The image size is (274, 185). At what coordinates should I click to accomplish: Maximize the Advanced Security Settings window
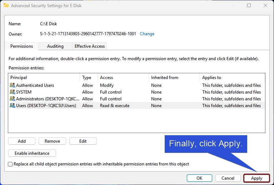(249, 5)
